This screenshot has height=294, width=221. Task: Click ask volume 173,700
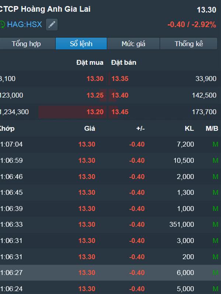pyautogui.click(x=204, y=112)
